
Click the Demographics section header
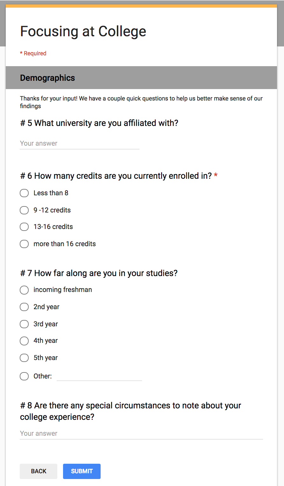click(x=47, y=78)
